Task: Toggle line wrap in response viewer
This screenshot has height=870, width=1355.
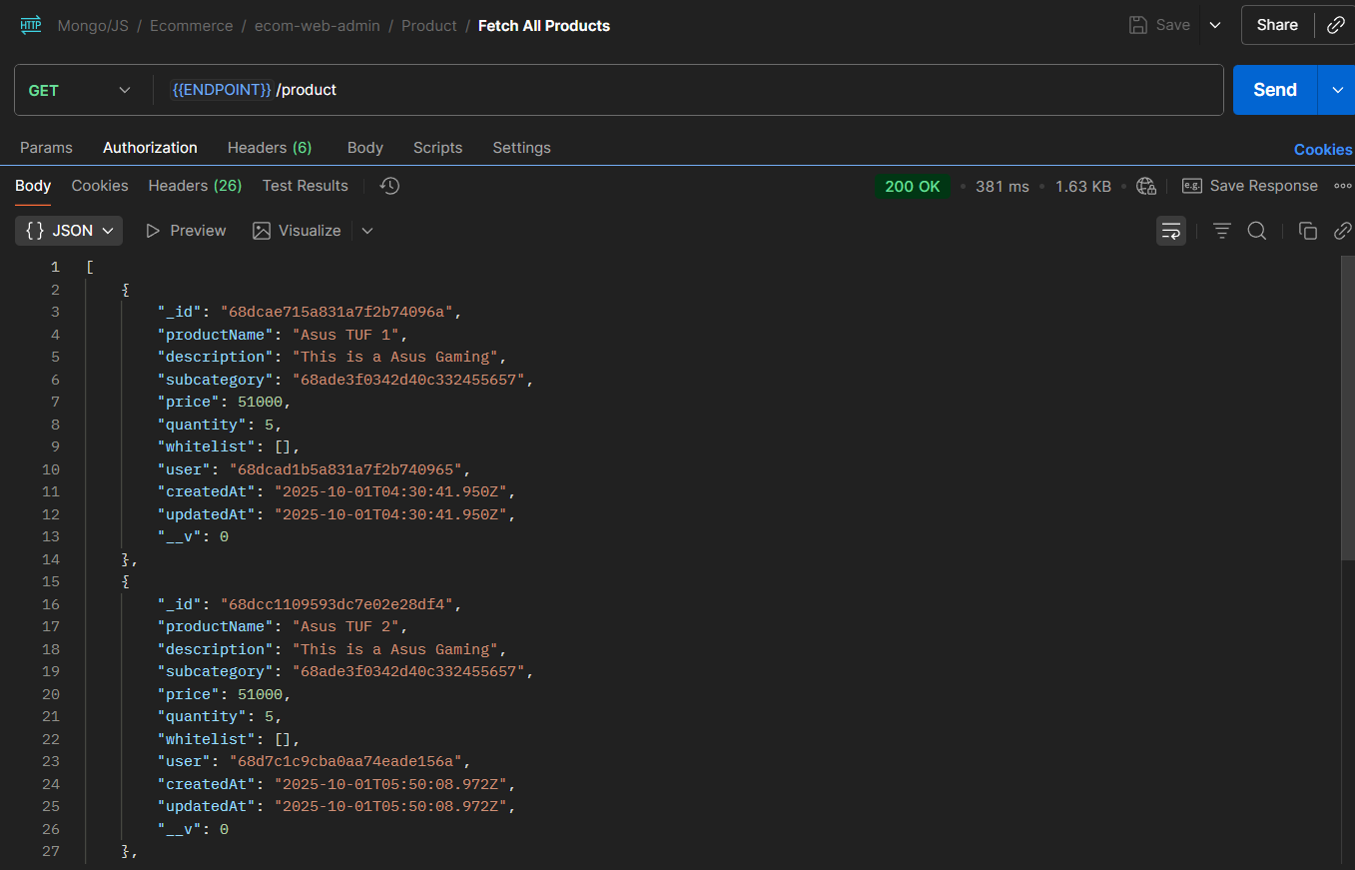Action: coord(1171,231)
